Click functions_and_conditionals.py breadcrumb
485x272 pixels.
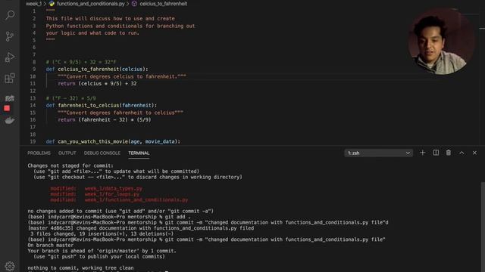tap(91, 4)
